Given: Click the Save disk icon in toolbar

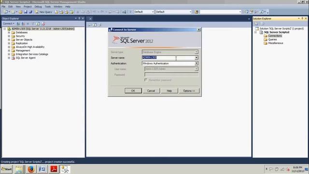Looking at the screenshot, I should tap(26, 12).
